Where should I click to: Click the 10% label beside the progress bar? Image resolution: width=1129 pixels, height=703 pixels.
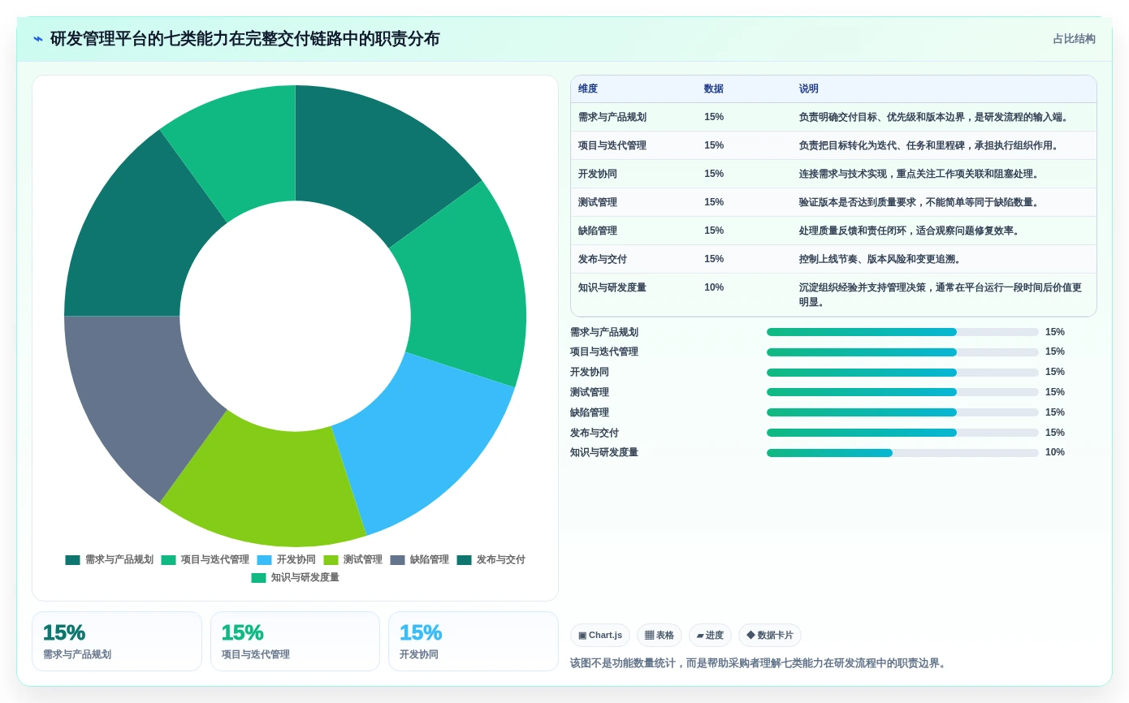(1055, 452)
